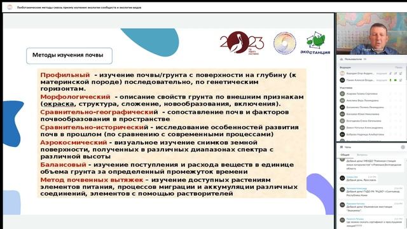Viewport: 407px width, 229px height.
Task: Click the webinar title in the top bar
Action: pyautogui.click(x=79, y=8)
